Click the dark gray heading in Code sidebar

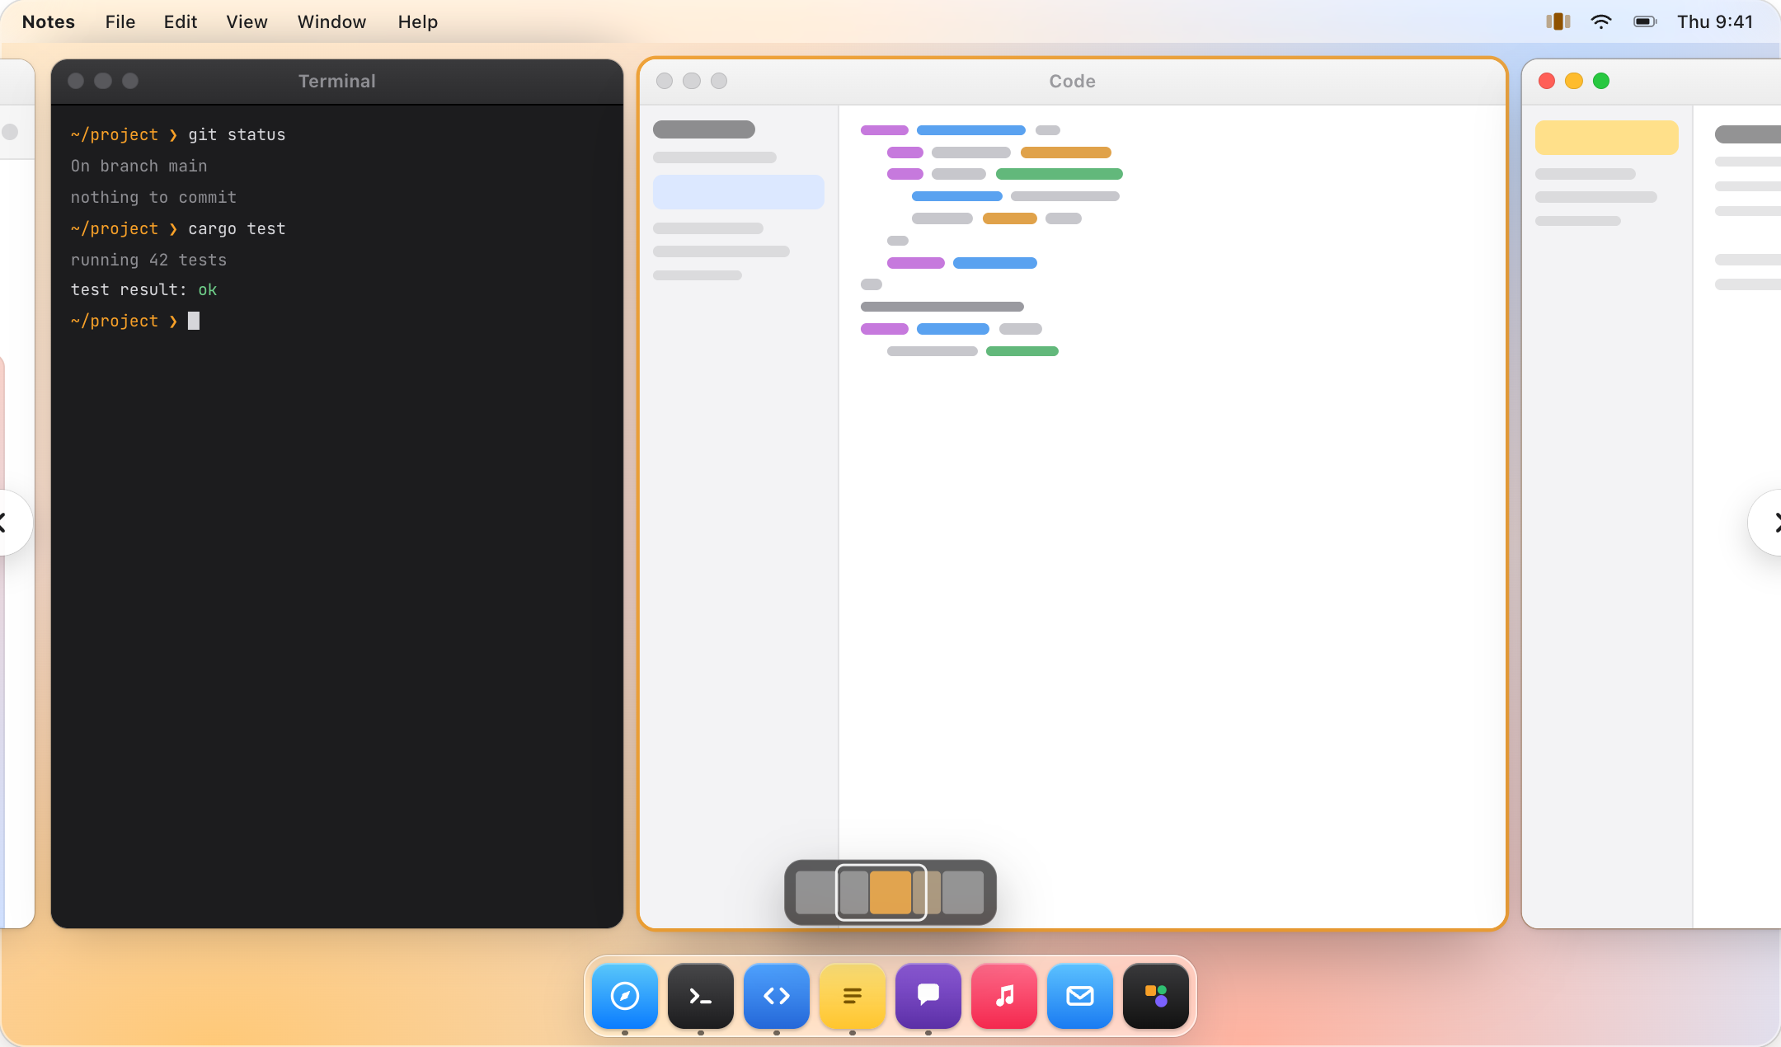704,129
